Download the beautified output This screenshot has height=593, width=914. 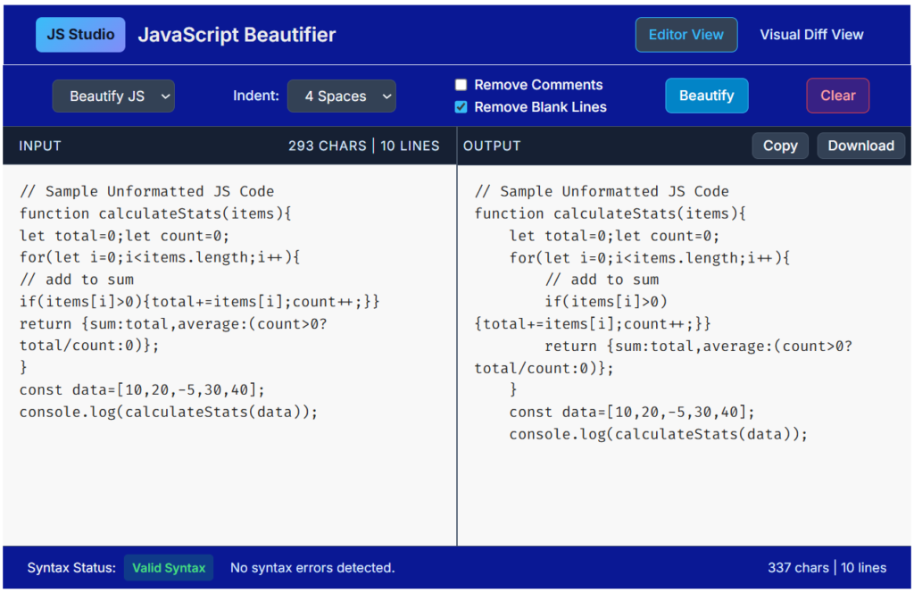860,146
